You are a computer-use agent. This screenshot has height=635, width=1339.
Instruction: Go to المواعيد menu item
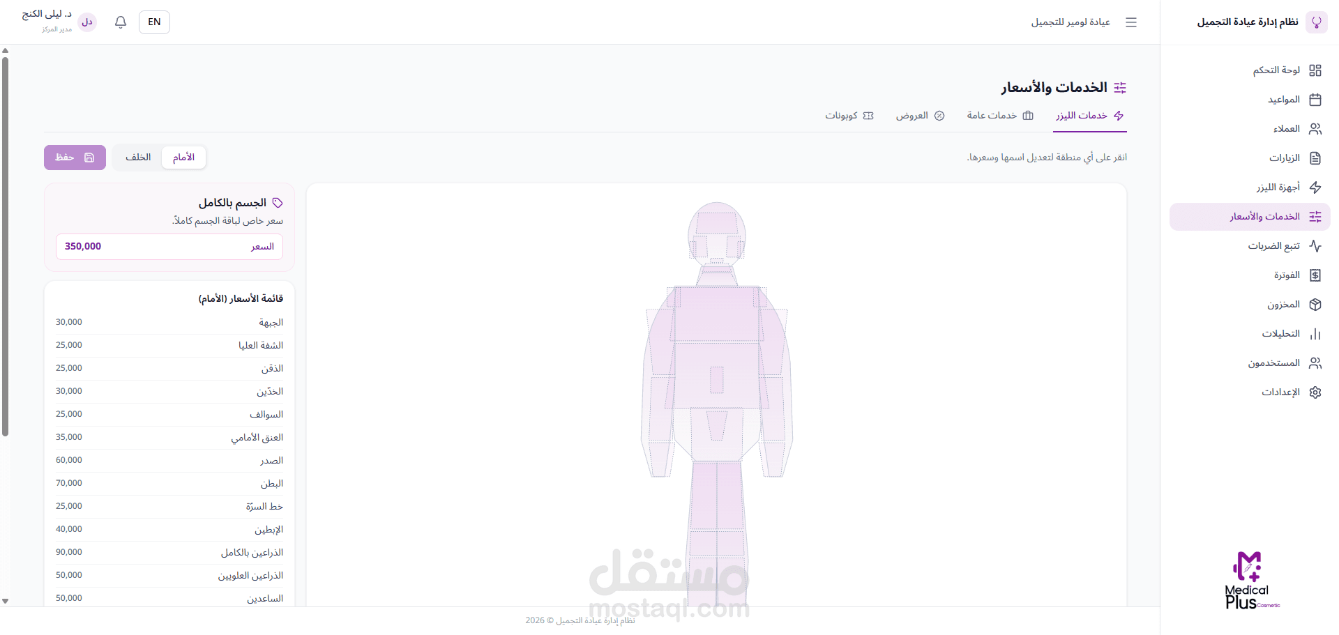1250,100
